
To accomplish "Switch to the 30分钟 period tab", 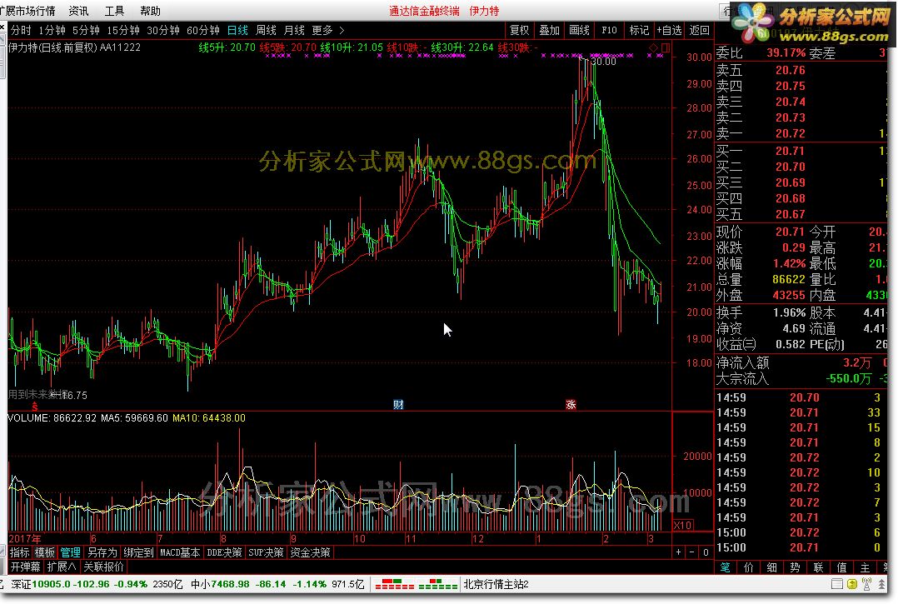I will click(x=163, y=30).
